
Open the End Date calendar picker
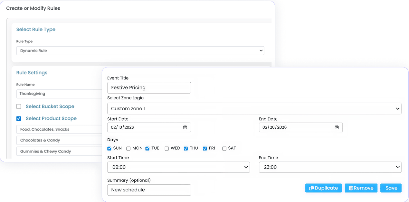(337, 127)
